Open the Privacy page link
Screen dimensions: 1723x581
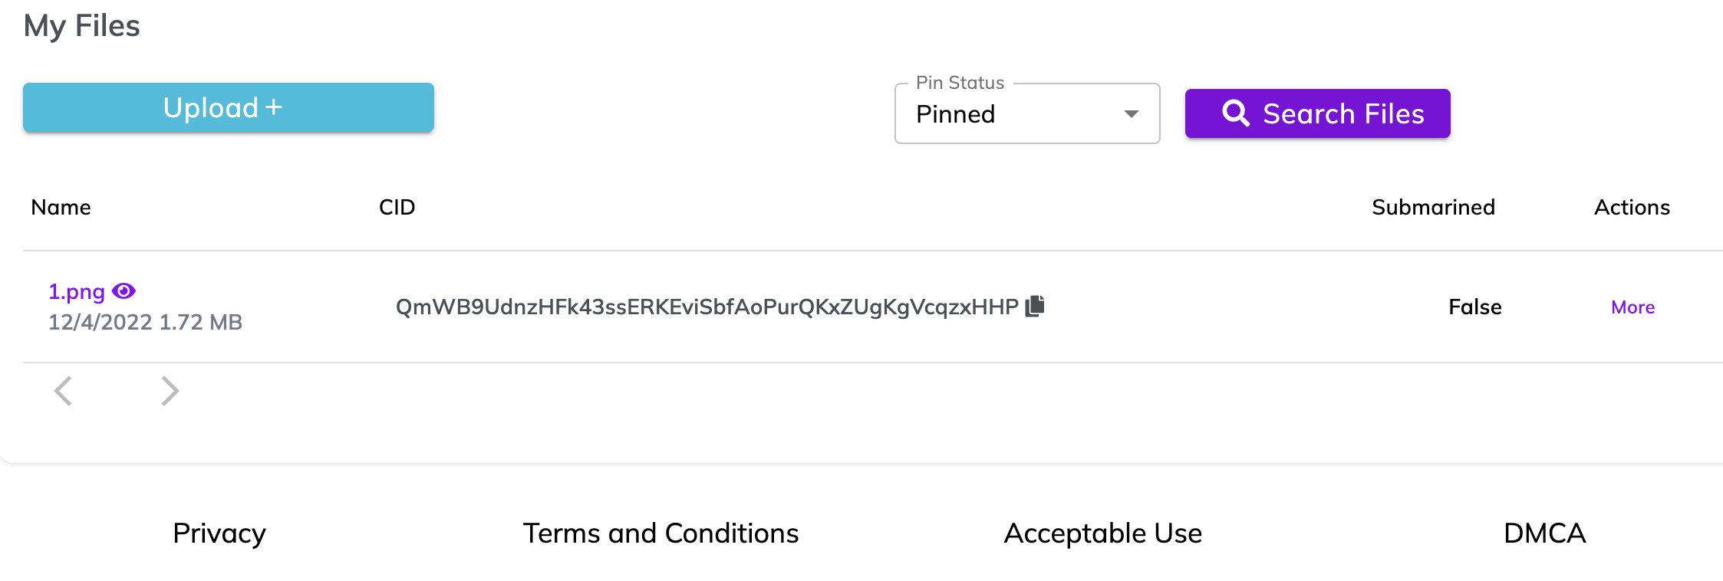click(219, 533)
